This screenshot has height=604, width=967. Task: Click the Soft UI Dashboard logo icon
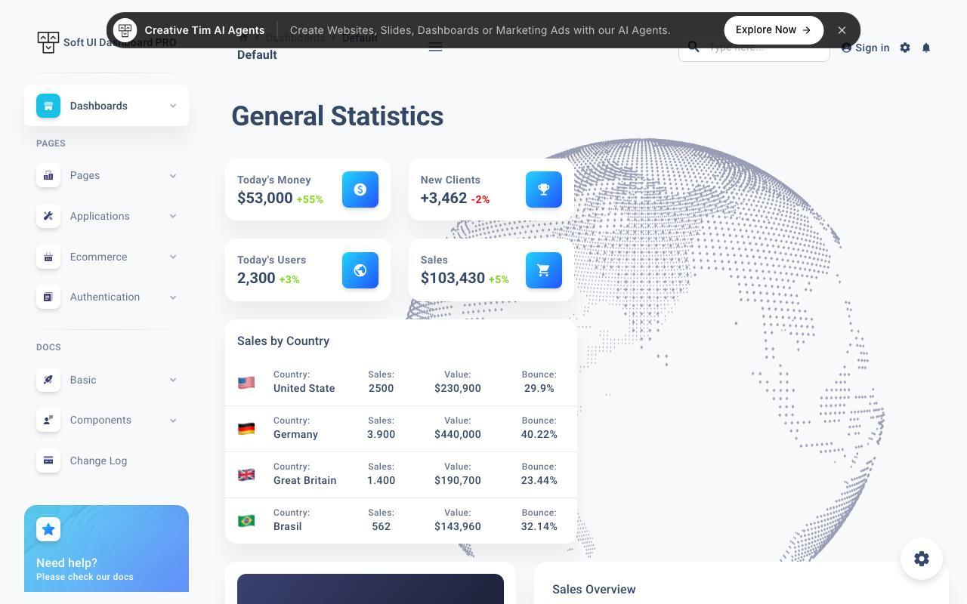click(48, 42)
